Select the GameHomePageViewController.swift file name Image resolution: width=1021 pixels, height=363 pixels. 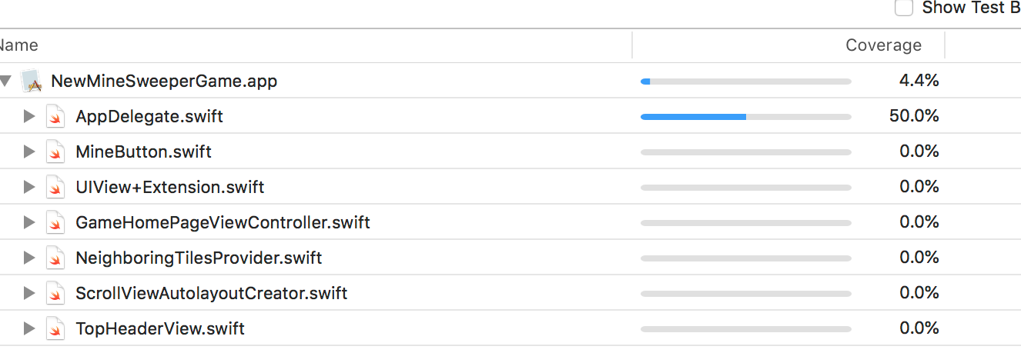tap(223, 223)
